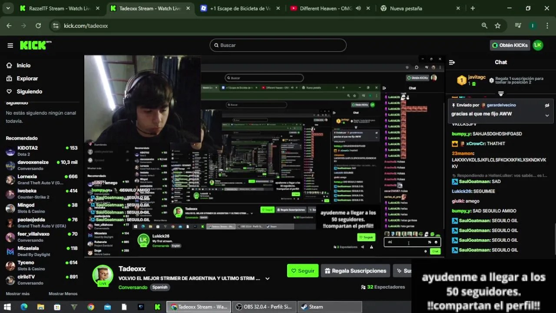Open cirlloTV recommended channel
Image resolution: width=556 pixels, height=313 pixels.
(x=42, y=280)
